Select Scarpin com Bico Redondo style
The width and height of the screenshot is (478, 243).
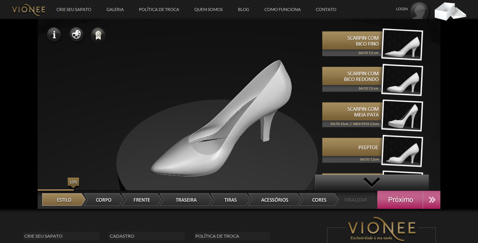[352, 79]
